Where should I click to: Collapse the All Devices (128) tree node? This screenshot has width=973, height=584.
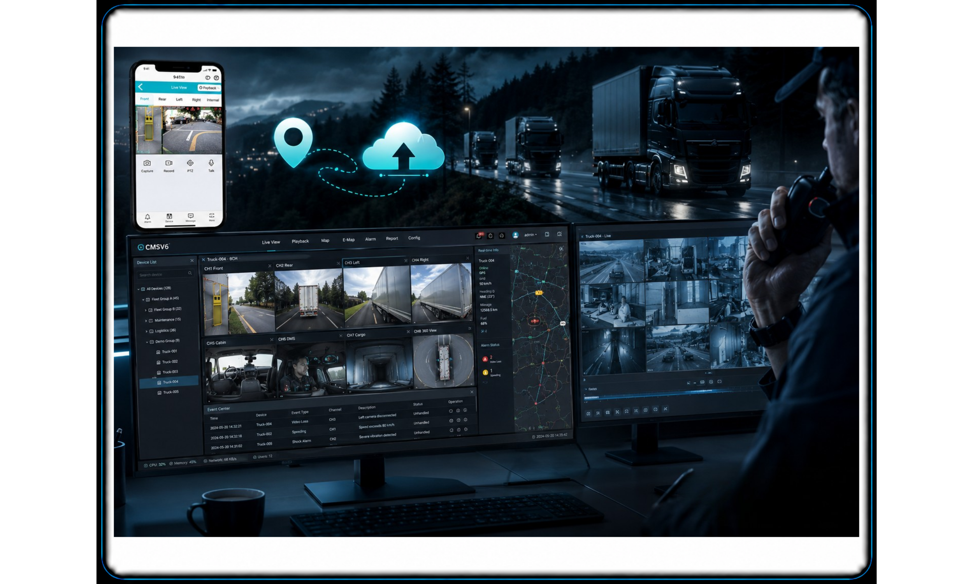[x=139, y=289]
